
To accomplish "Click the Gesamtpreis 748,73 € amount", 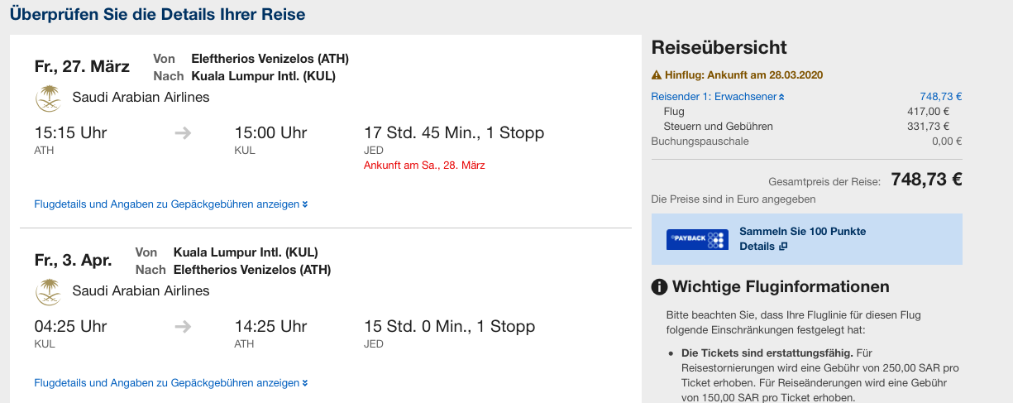I will 926,180.
